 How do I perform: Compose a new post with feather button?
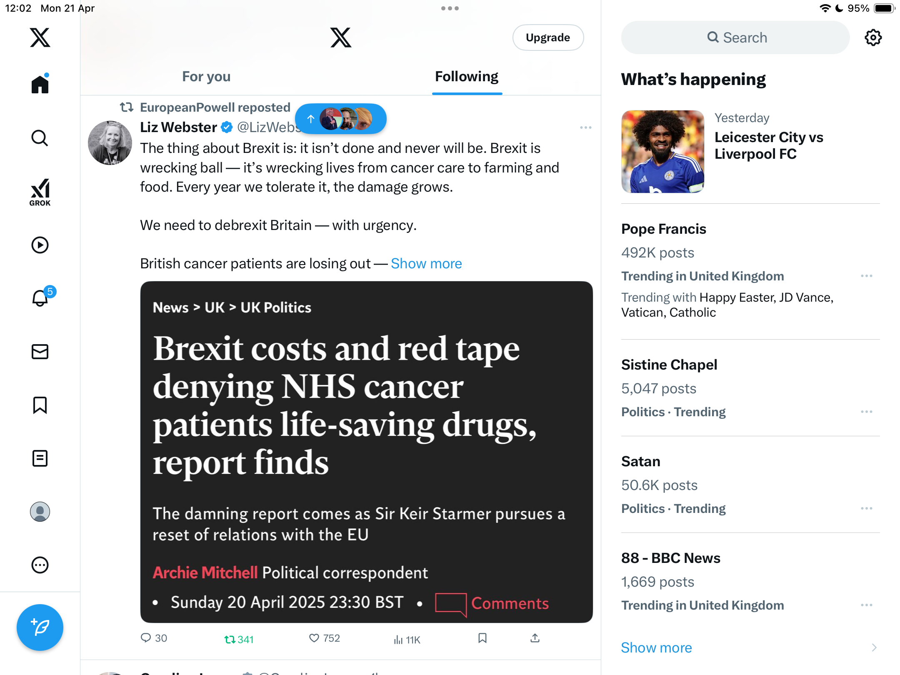pyautogui.click(x=40, y=627)
